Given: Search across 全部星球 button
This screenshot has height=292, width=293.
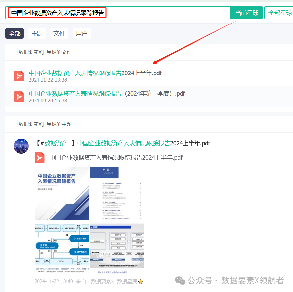Looking at the screenshot, I should (280, 13).
